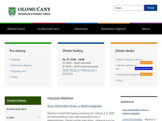Click the POSLEDNÍ PŘÍSPĚVKY heading
Viewport: 162px width, 121px height.
pyautogui.click(x=60, y=99)
